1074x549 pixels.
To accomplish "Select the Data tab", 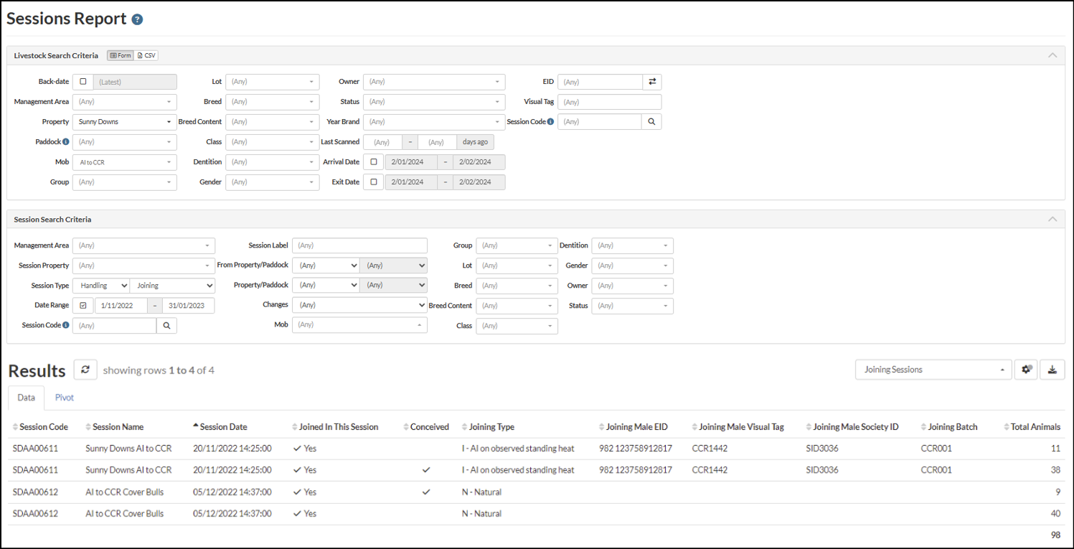I will 26,398.
